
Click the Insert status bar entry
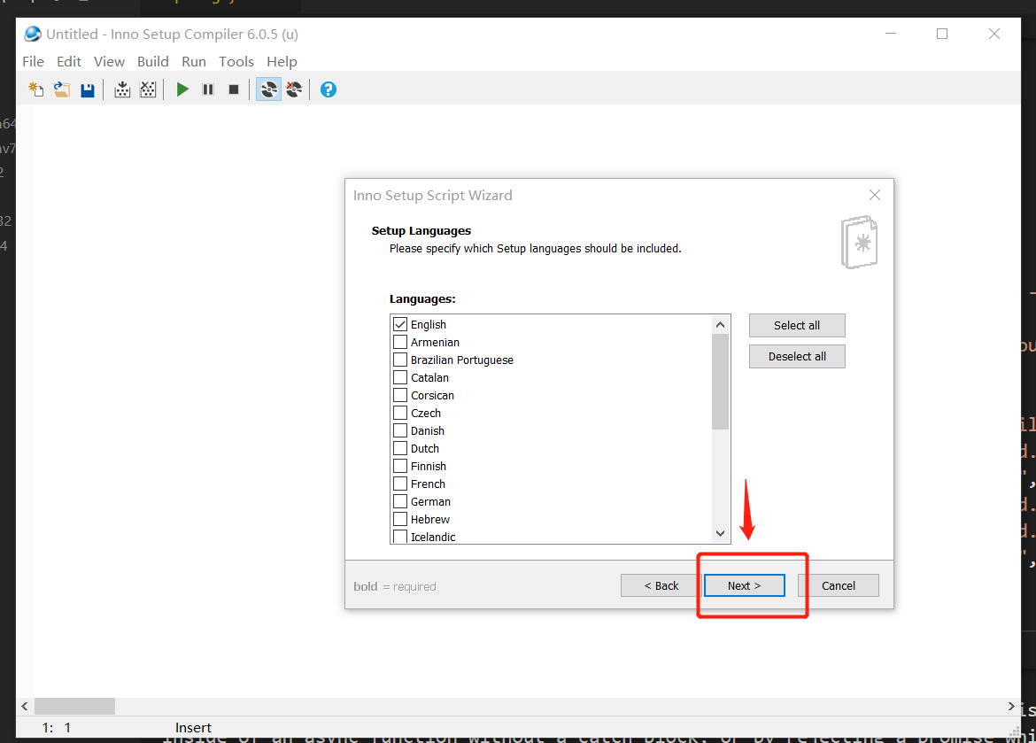(x=193, y=728)
